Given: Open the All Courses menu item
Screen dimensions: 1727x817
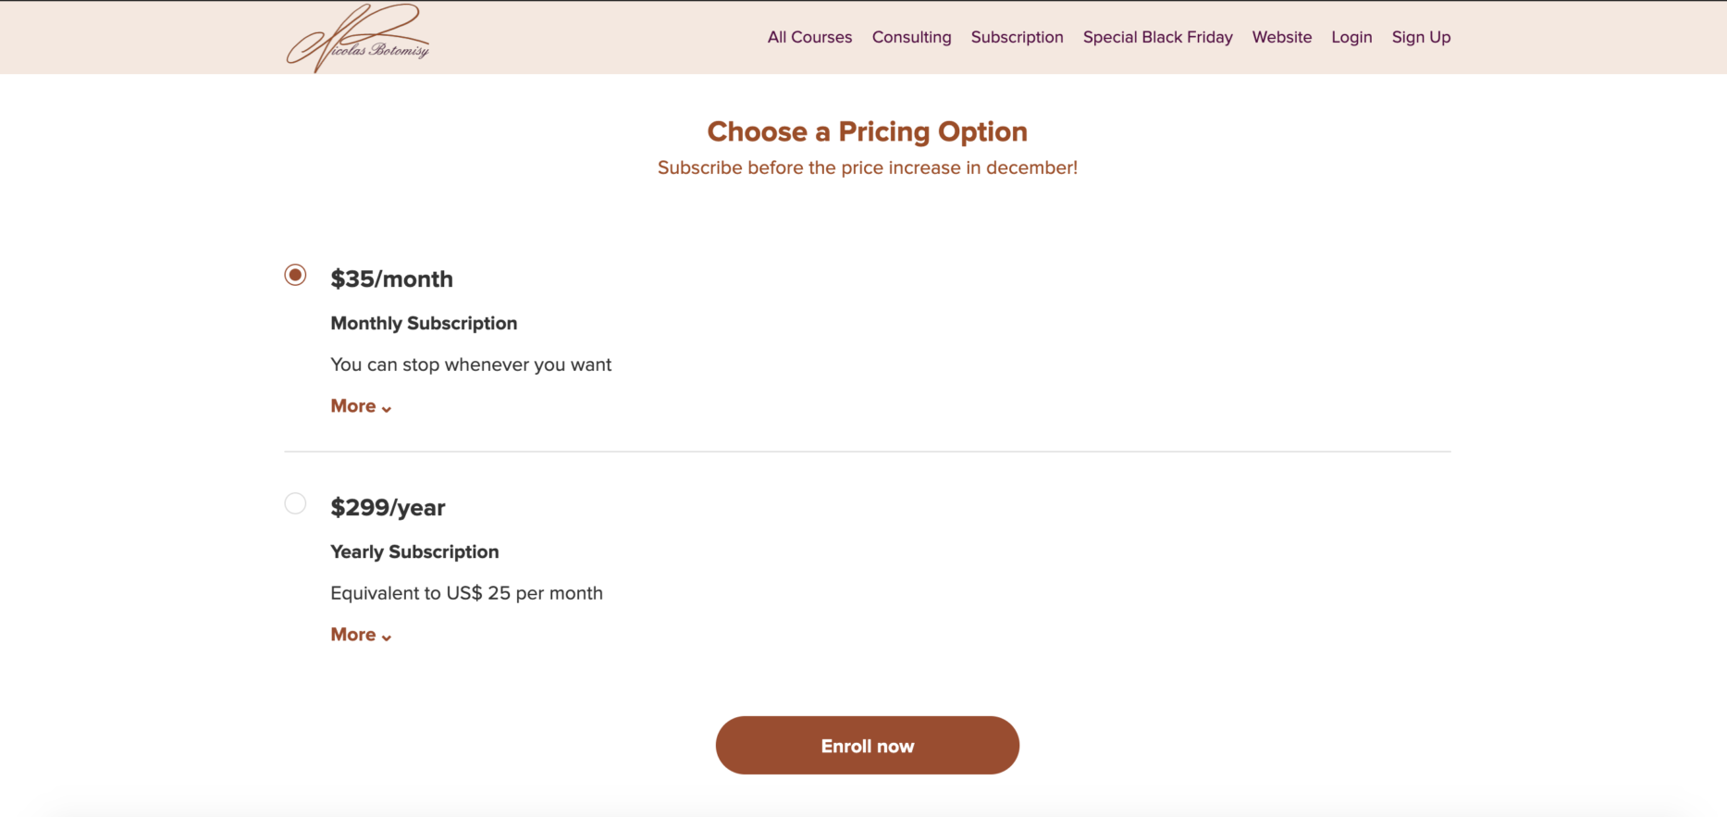Looking at the screenshot, I should click(809, 37).
